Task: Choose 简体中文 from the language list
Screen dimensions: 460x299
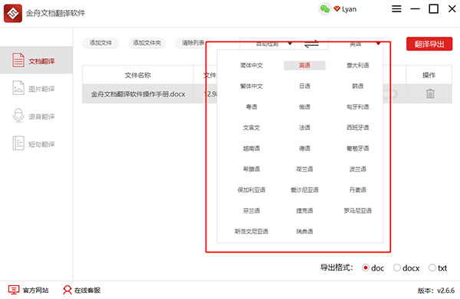Action: click(x=251, y=65)
